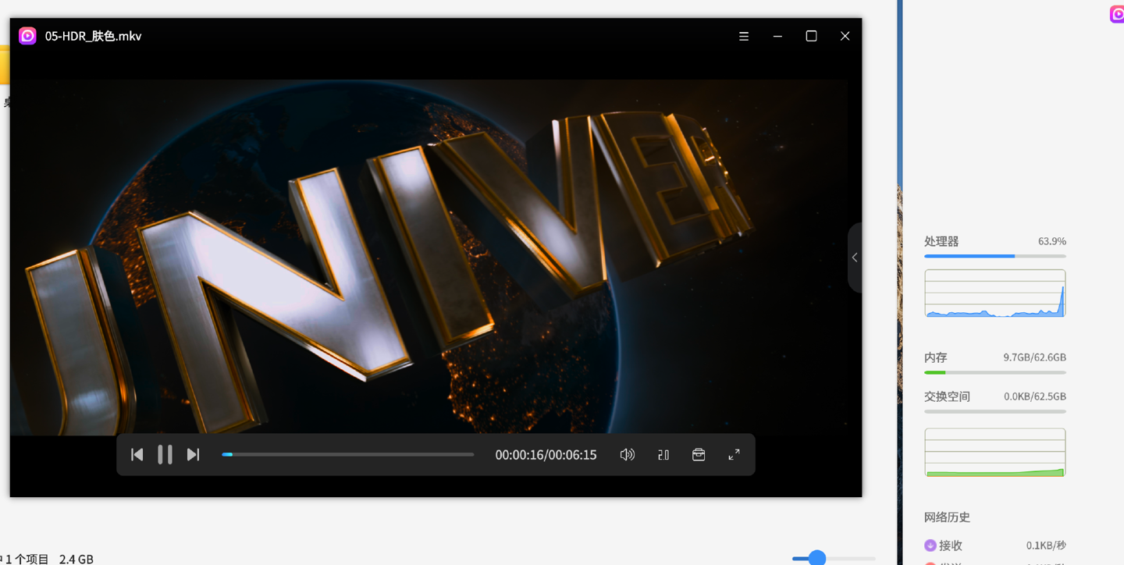Open the toolbox icon in the control bar
The width and height of the screenshot is (1124, 565).
coord(699,454)
